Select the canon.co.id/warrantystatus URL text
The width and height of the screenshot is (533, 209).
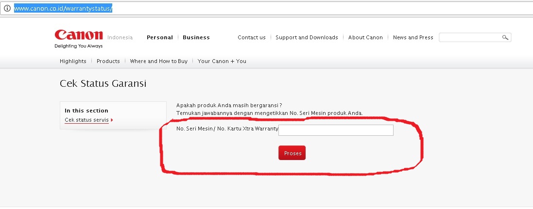tap(63, 8)
